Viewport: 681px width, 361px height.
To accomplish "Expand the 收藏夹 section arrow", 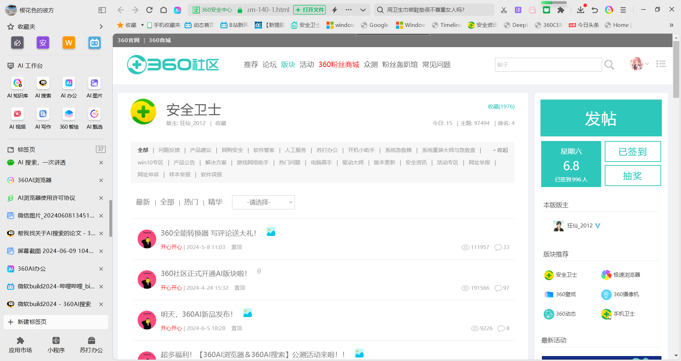I will tap(101, 27).
